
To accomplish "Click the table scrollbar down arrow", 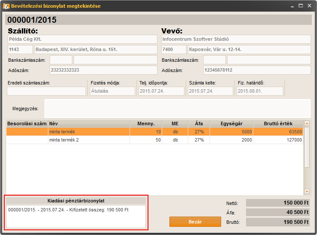I will point(307,191).
